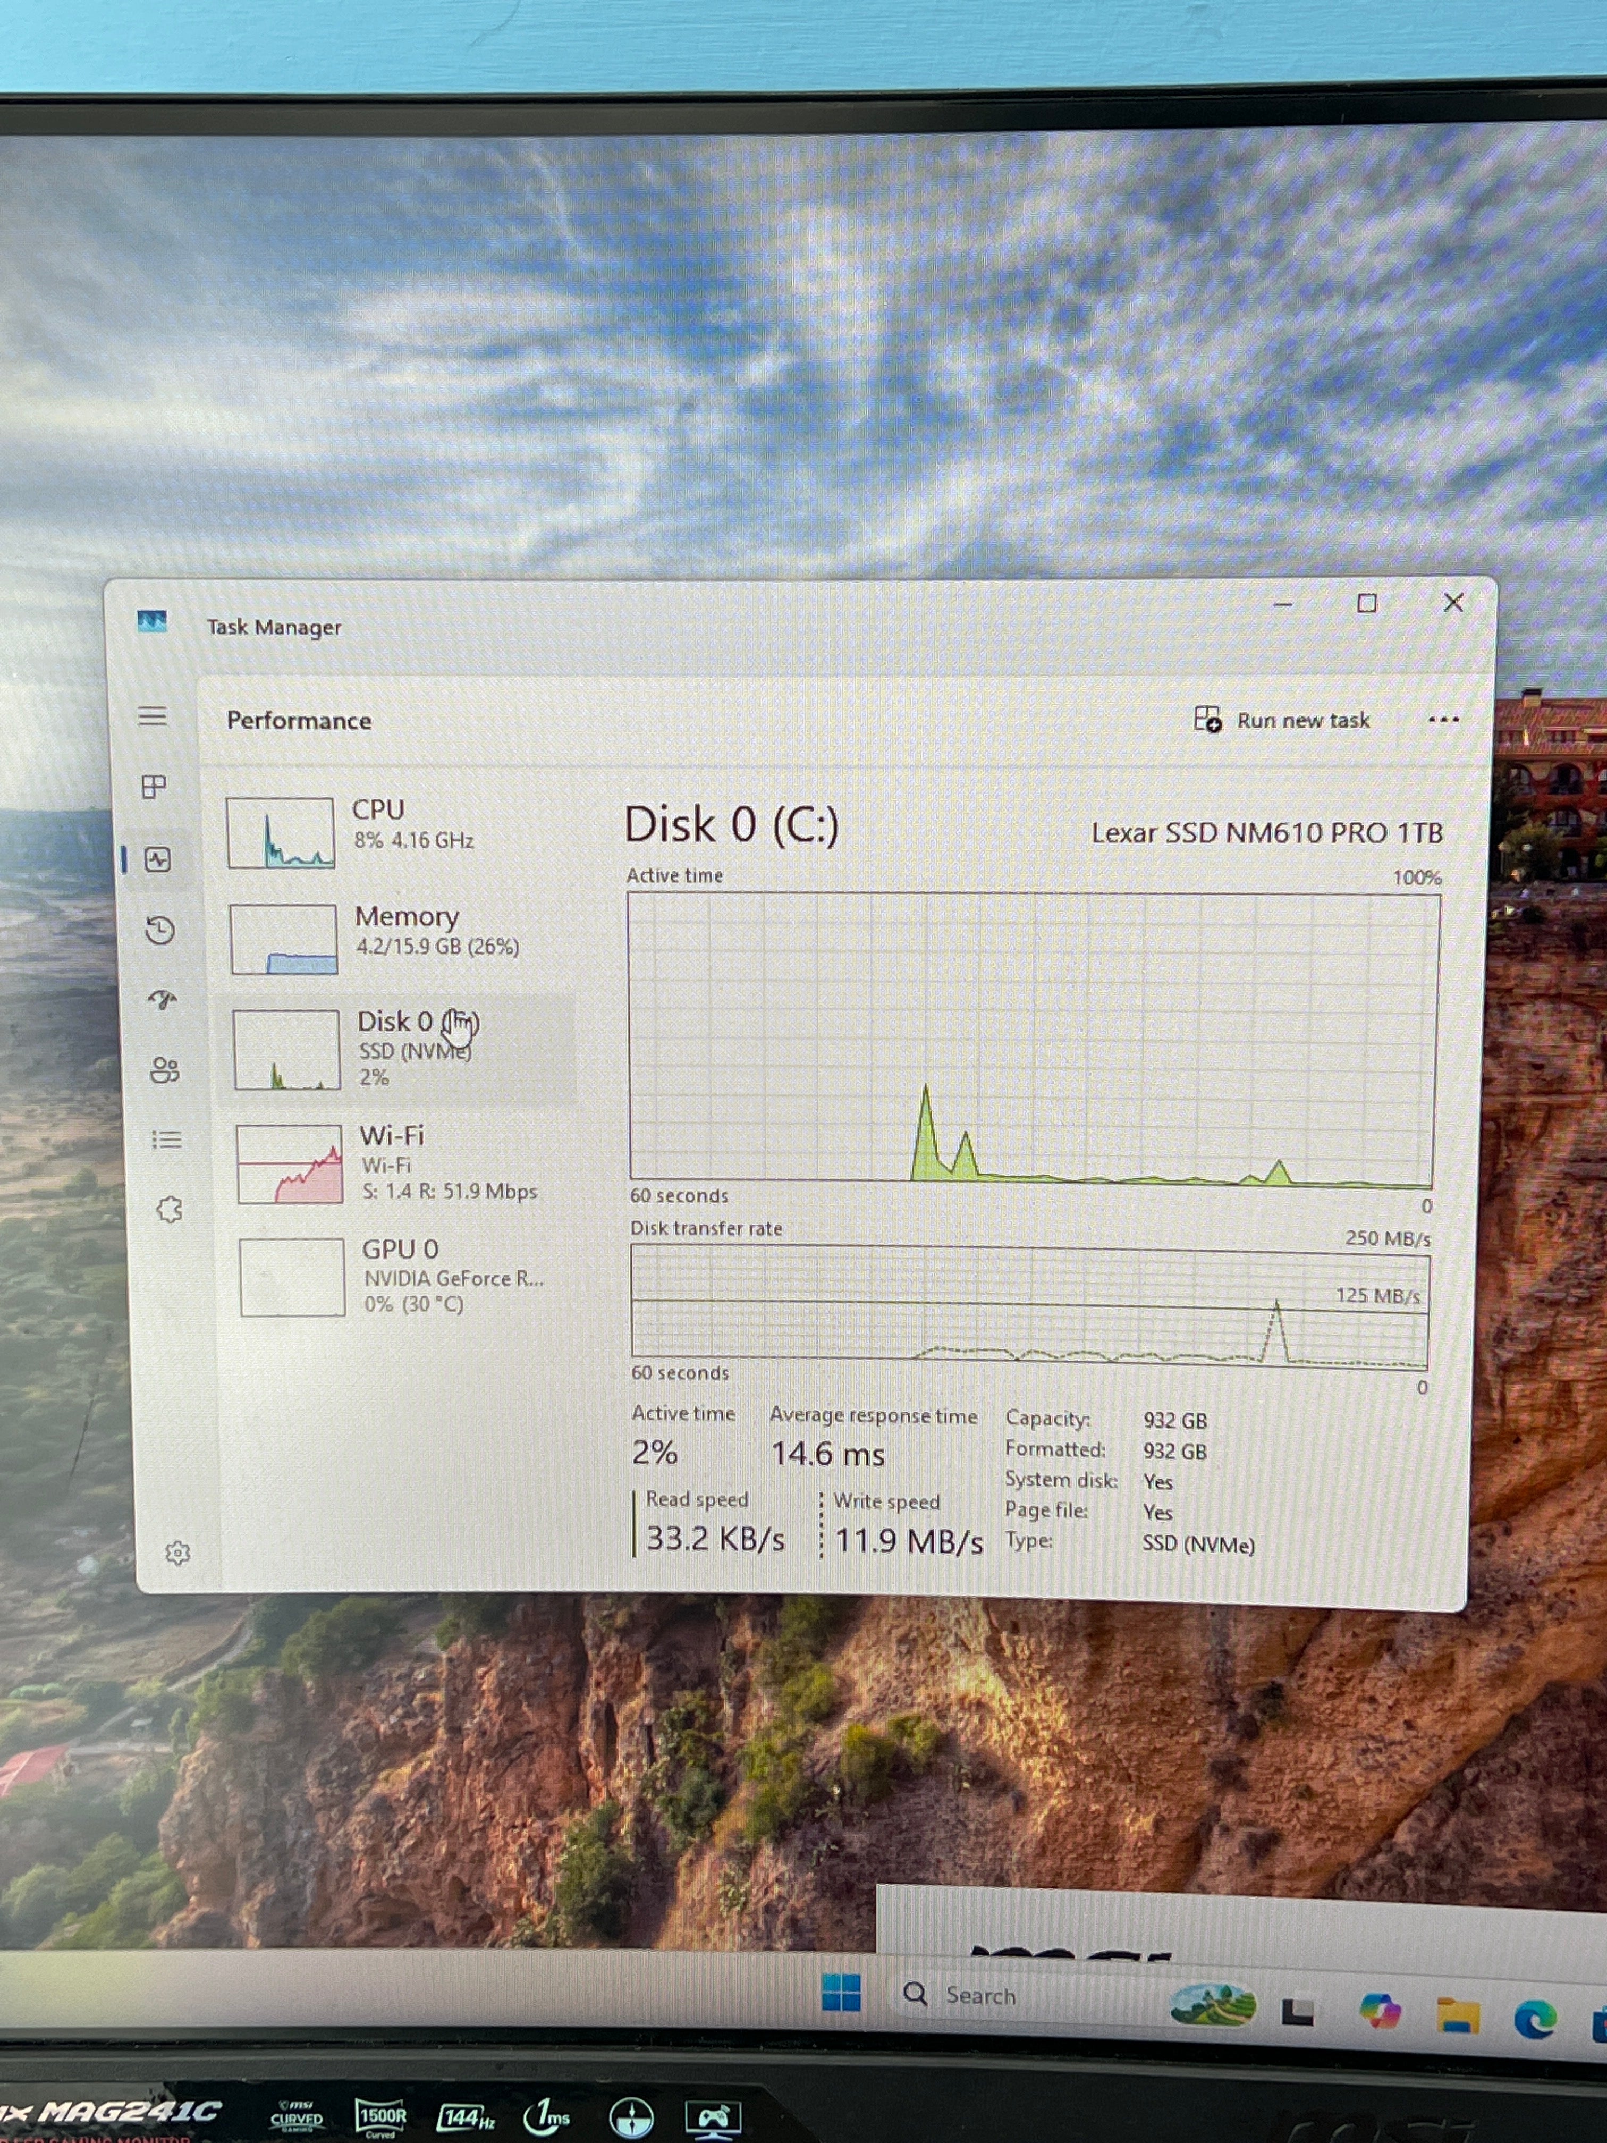Screen dimensions: 1607x2143
Task: Open the Startup apps sidebar icon
Action: pyautogui.click(x=163, y=1000)
